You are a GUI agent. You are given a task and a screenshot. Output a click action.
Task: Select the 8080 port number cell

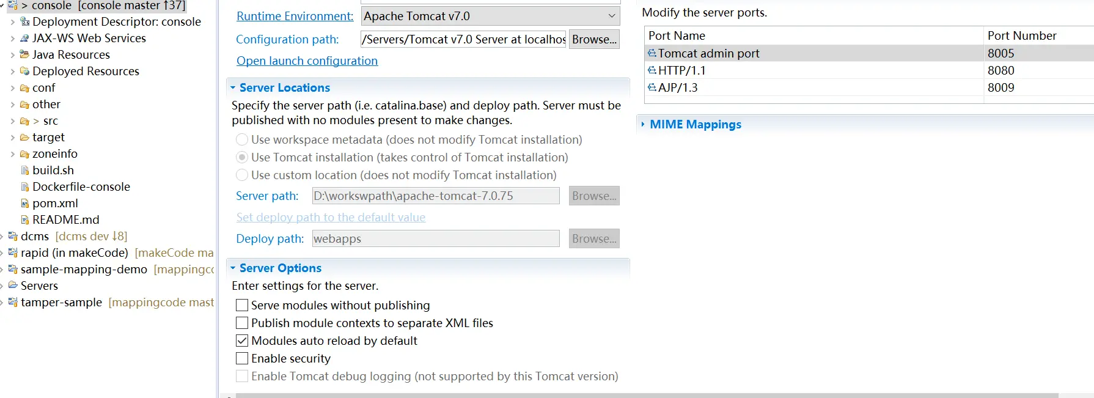point(1038,70)
